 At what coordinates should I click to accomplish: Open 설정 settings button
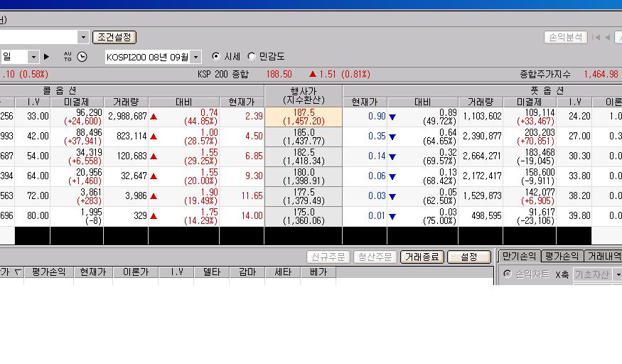(469, 257)
